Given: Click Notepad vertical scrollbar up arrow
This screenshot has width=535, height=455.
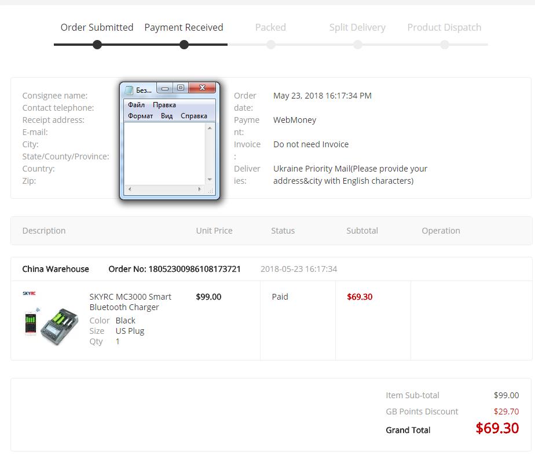Looking at the screenshot, I should pyautogui.click(x=210, y=128).
